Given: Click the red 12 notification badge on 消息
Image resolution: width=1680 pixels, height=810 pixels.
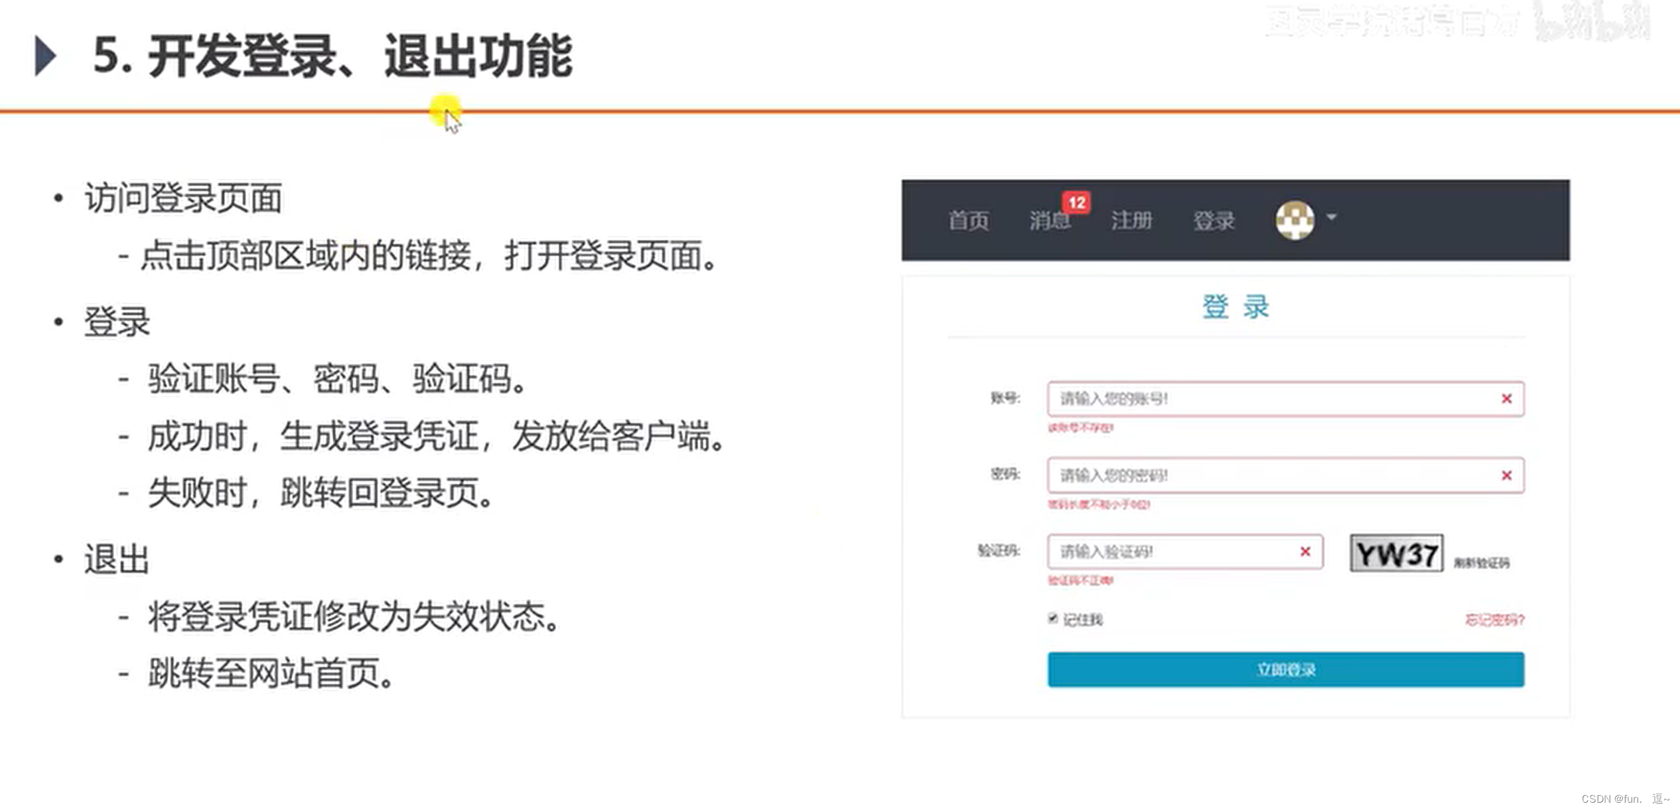Looking at the screenshot, I should 1076,203.
